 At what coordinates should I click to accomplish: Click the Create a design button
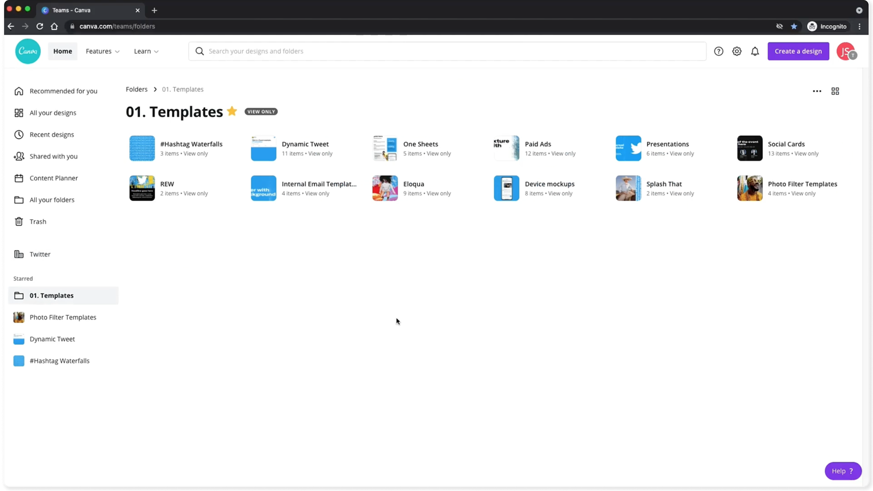tap(798, 51)
